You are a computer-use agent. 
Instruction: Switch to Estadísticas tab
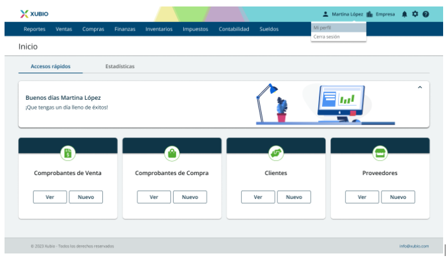click(120, 66)
